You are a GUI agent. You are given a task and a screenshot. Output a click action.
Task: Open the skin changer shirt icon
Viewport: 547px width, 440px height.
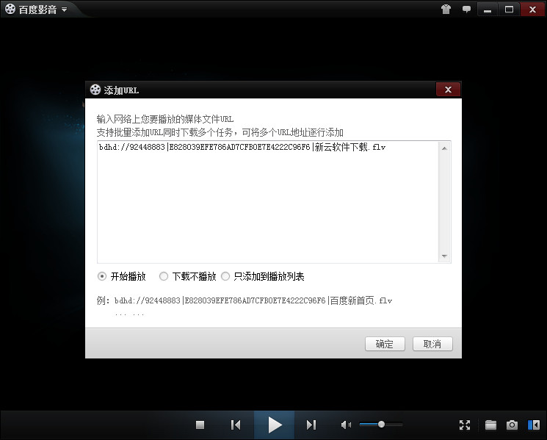click(446, 10)
